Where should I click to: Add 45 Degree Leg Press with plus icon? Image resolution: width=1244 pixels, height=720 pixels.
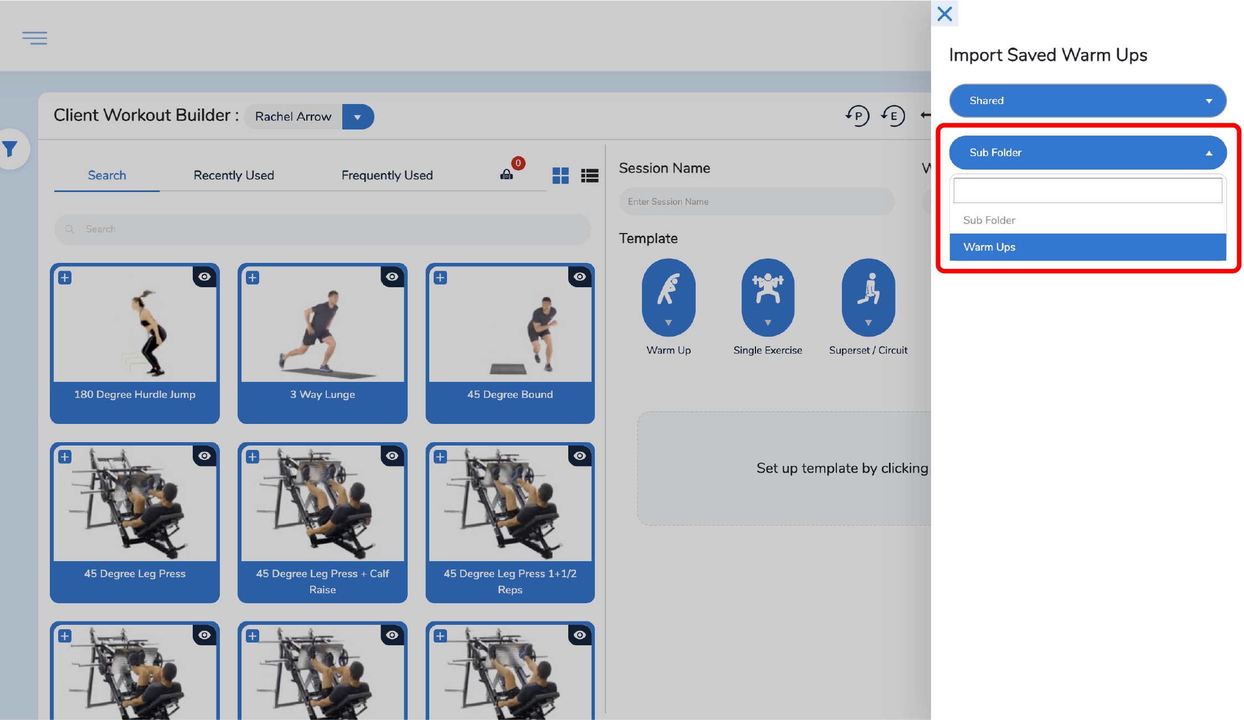[65, 457]
